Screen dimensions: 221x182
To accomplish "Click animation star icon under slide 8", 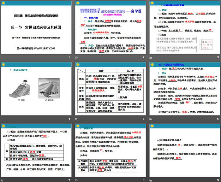I will click(76, 180).
